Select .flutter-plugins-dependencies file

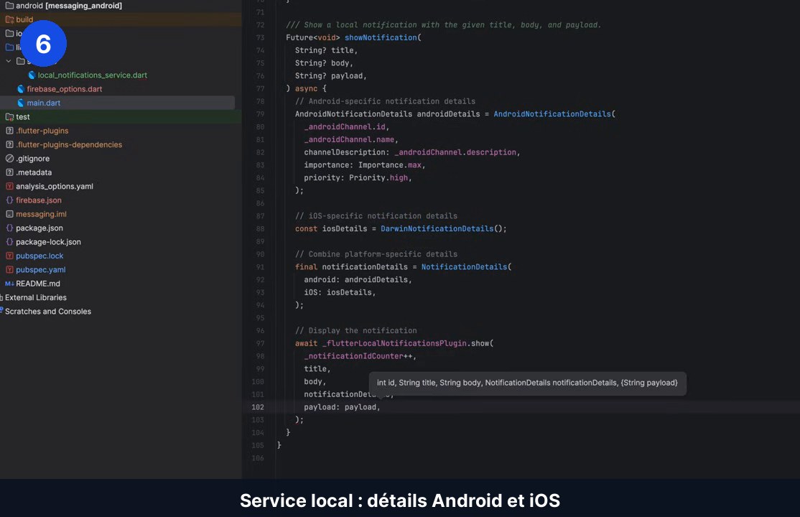coord(69,144)
